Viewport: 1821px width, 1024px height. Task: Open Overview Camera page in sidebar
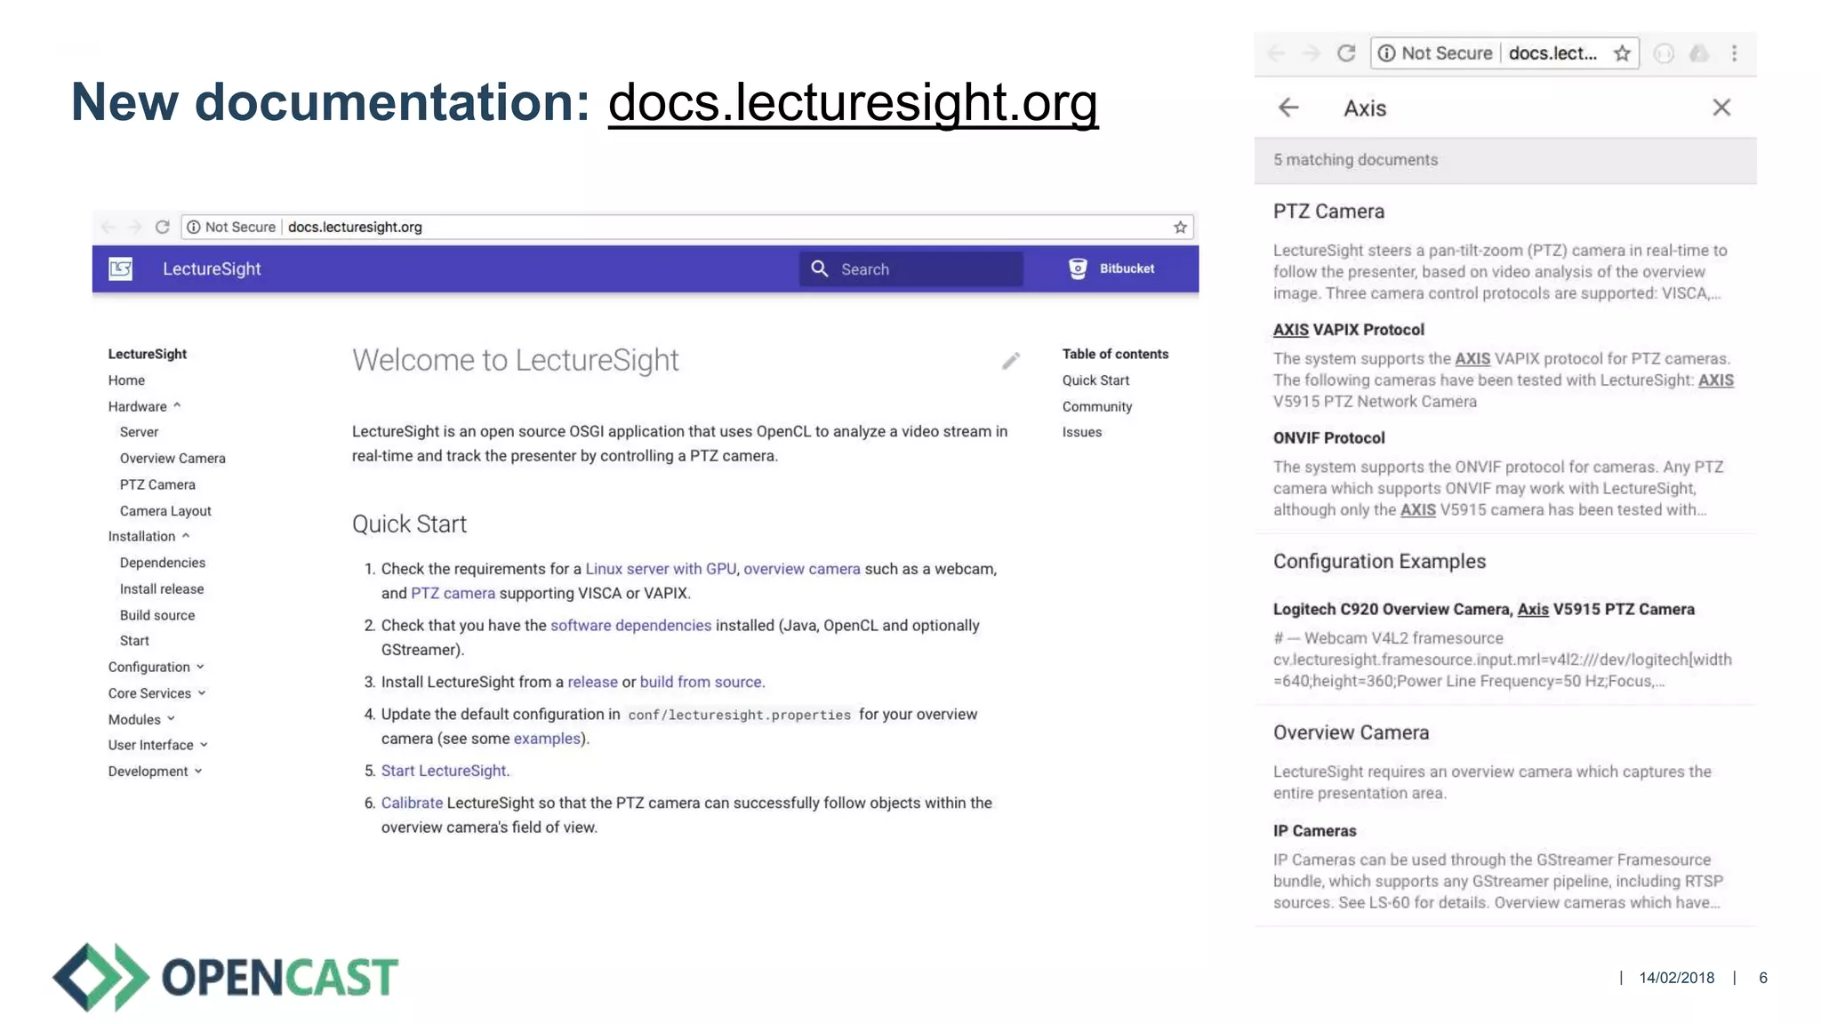tap(172, 459)
